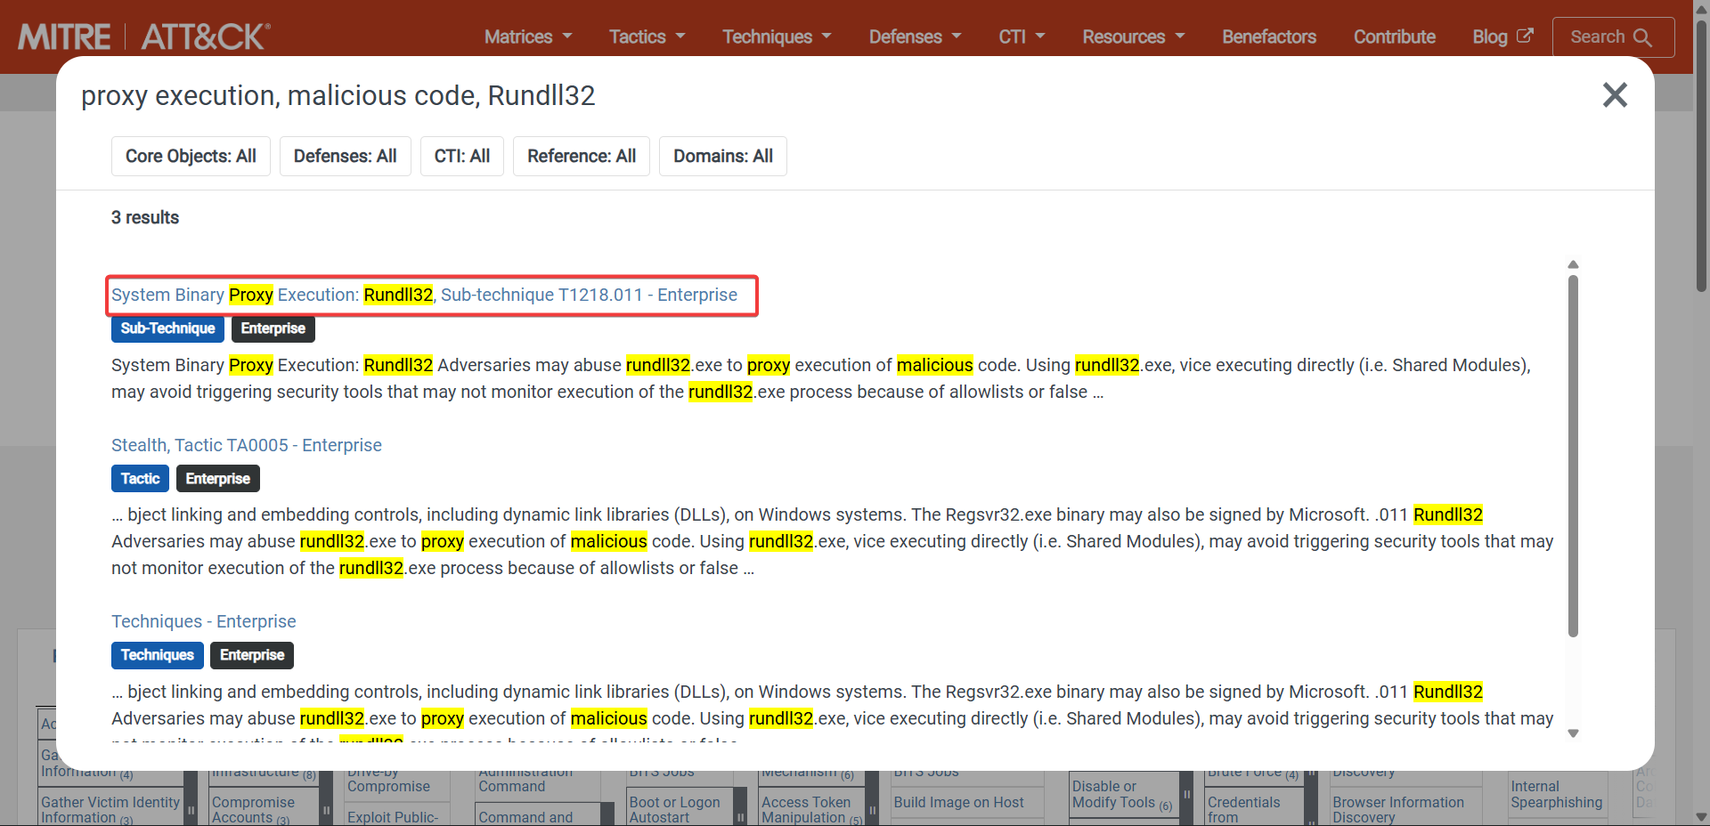Open Access Token Manipulation technique
This screenshot has width=1710, height=826.
pos(806,810)
